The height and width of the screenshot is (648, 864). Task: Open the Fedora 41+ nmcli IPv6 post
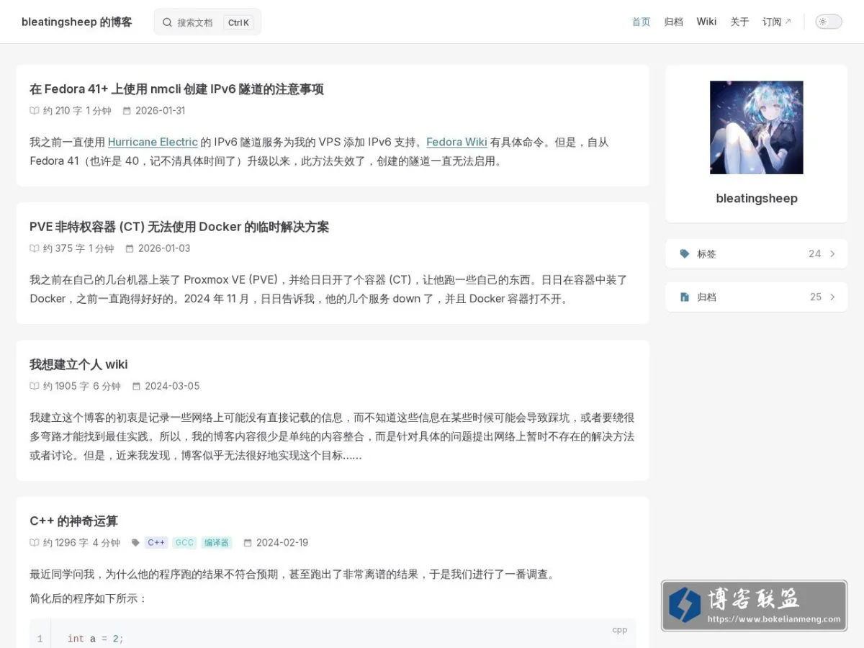[x=176, y=89]
